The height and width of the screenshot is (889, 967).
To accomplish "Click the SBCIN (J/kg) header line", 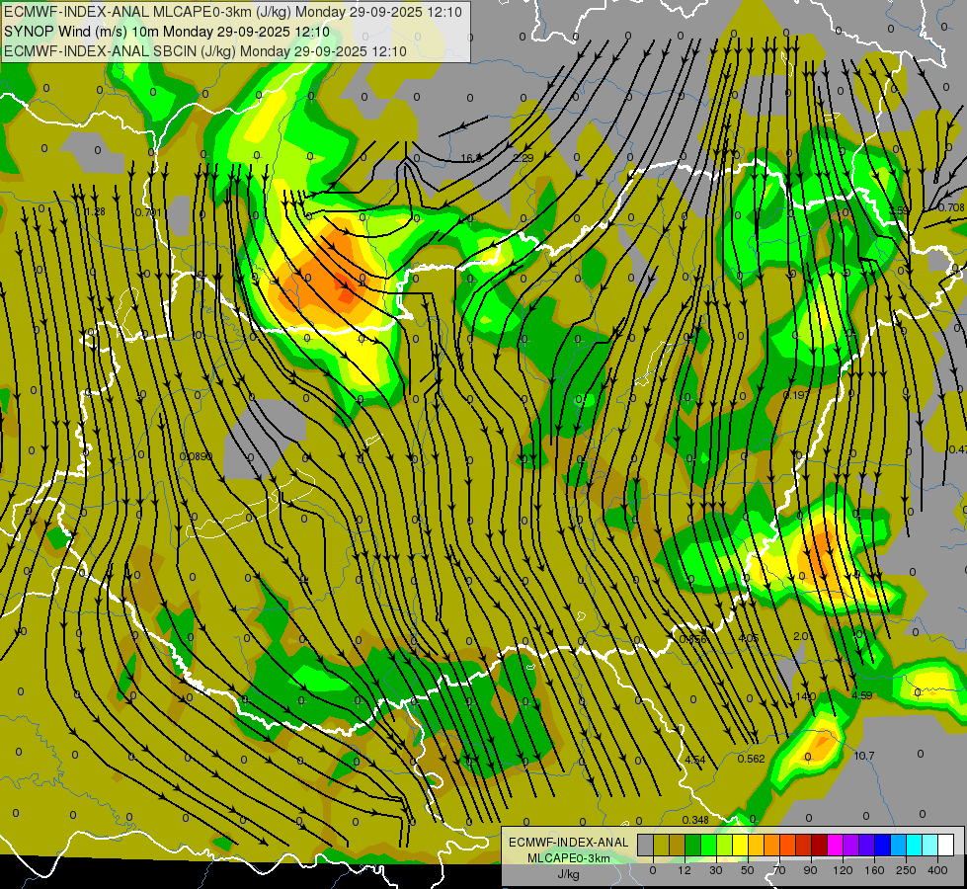I will [205, 51].
